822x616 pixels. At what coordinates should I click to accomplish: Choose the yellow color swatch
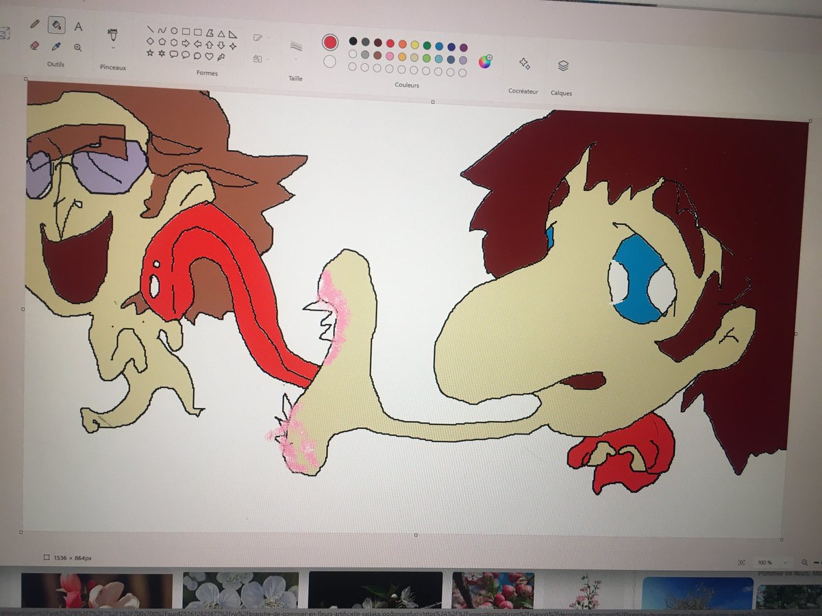415,44
